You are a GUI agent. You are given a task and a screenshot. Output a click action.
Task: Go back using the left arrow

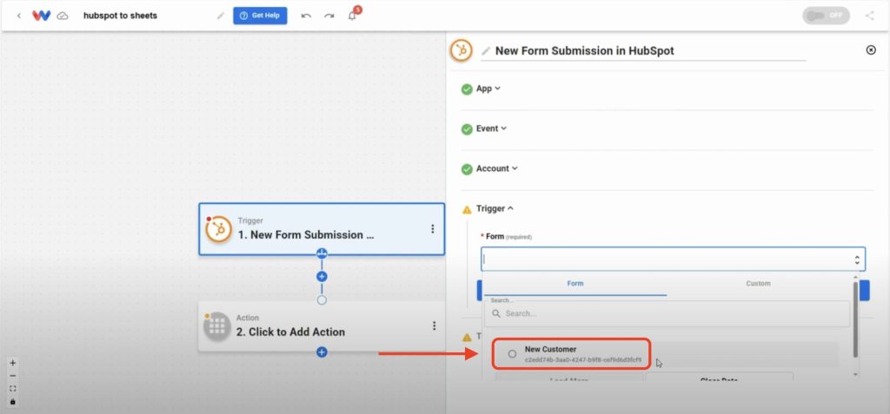[x=19, y=16]
